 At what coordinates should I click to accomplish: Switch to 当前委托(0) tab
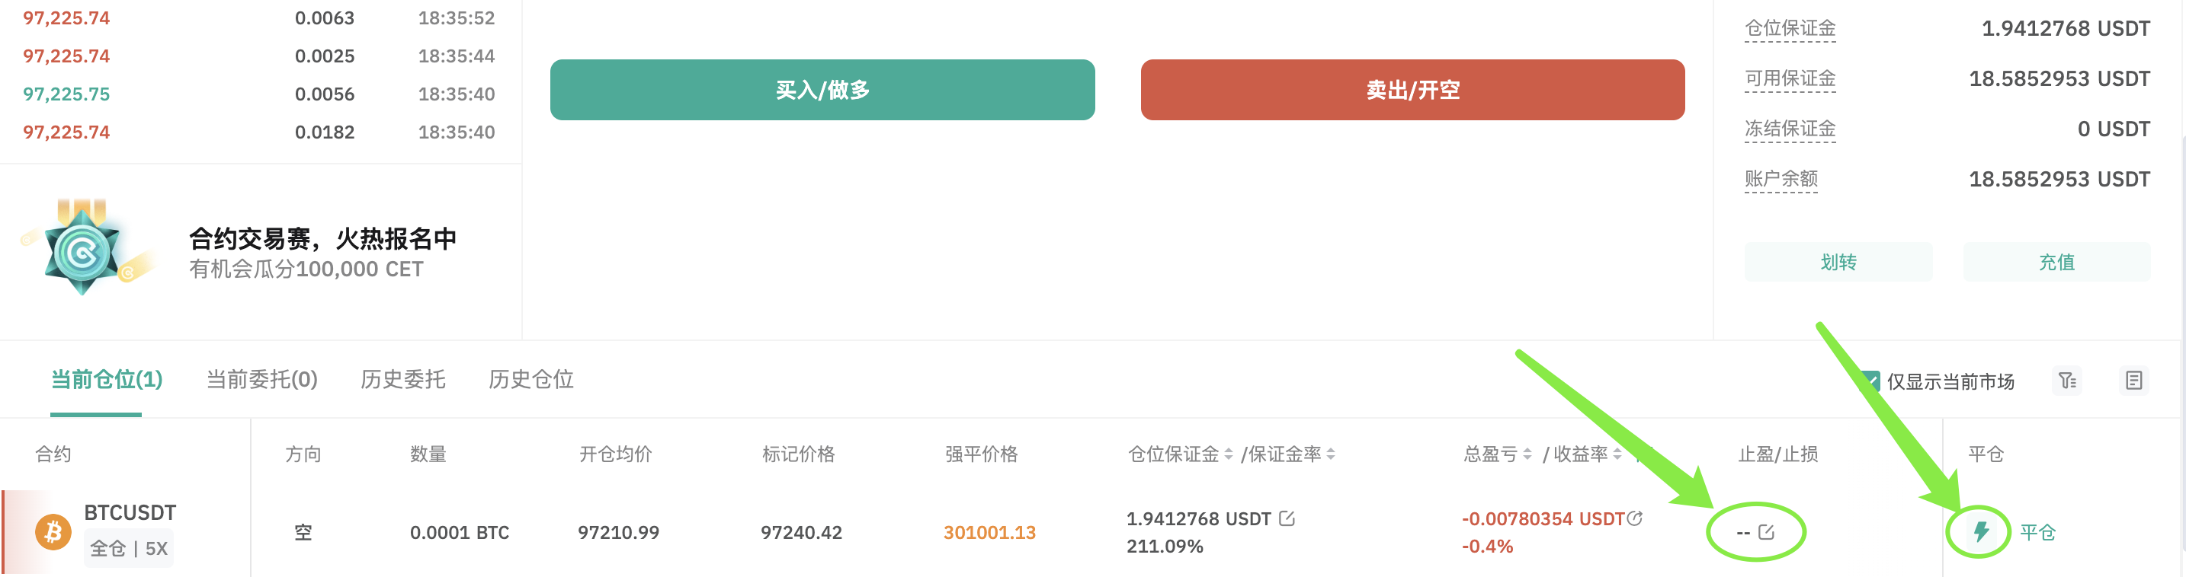tap(261, 380)
